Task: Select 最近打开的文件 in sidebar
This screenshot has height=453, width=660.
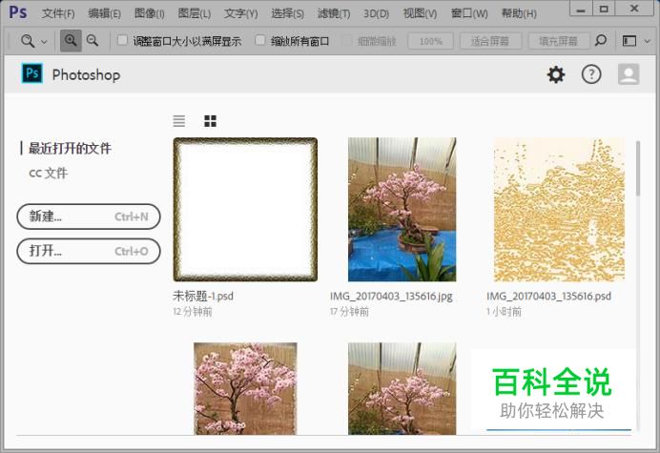Action: coord(70,148)
